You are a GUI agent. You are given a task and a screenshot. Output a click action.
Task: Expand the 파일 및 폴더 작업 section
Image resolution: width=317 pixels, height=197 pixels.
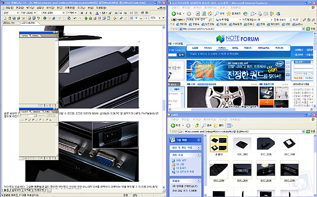(199, 147)
